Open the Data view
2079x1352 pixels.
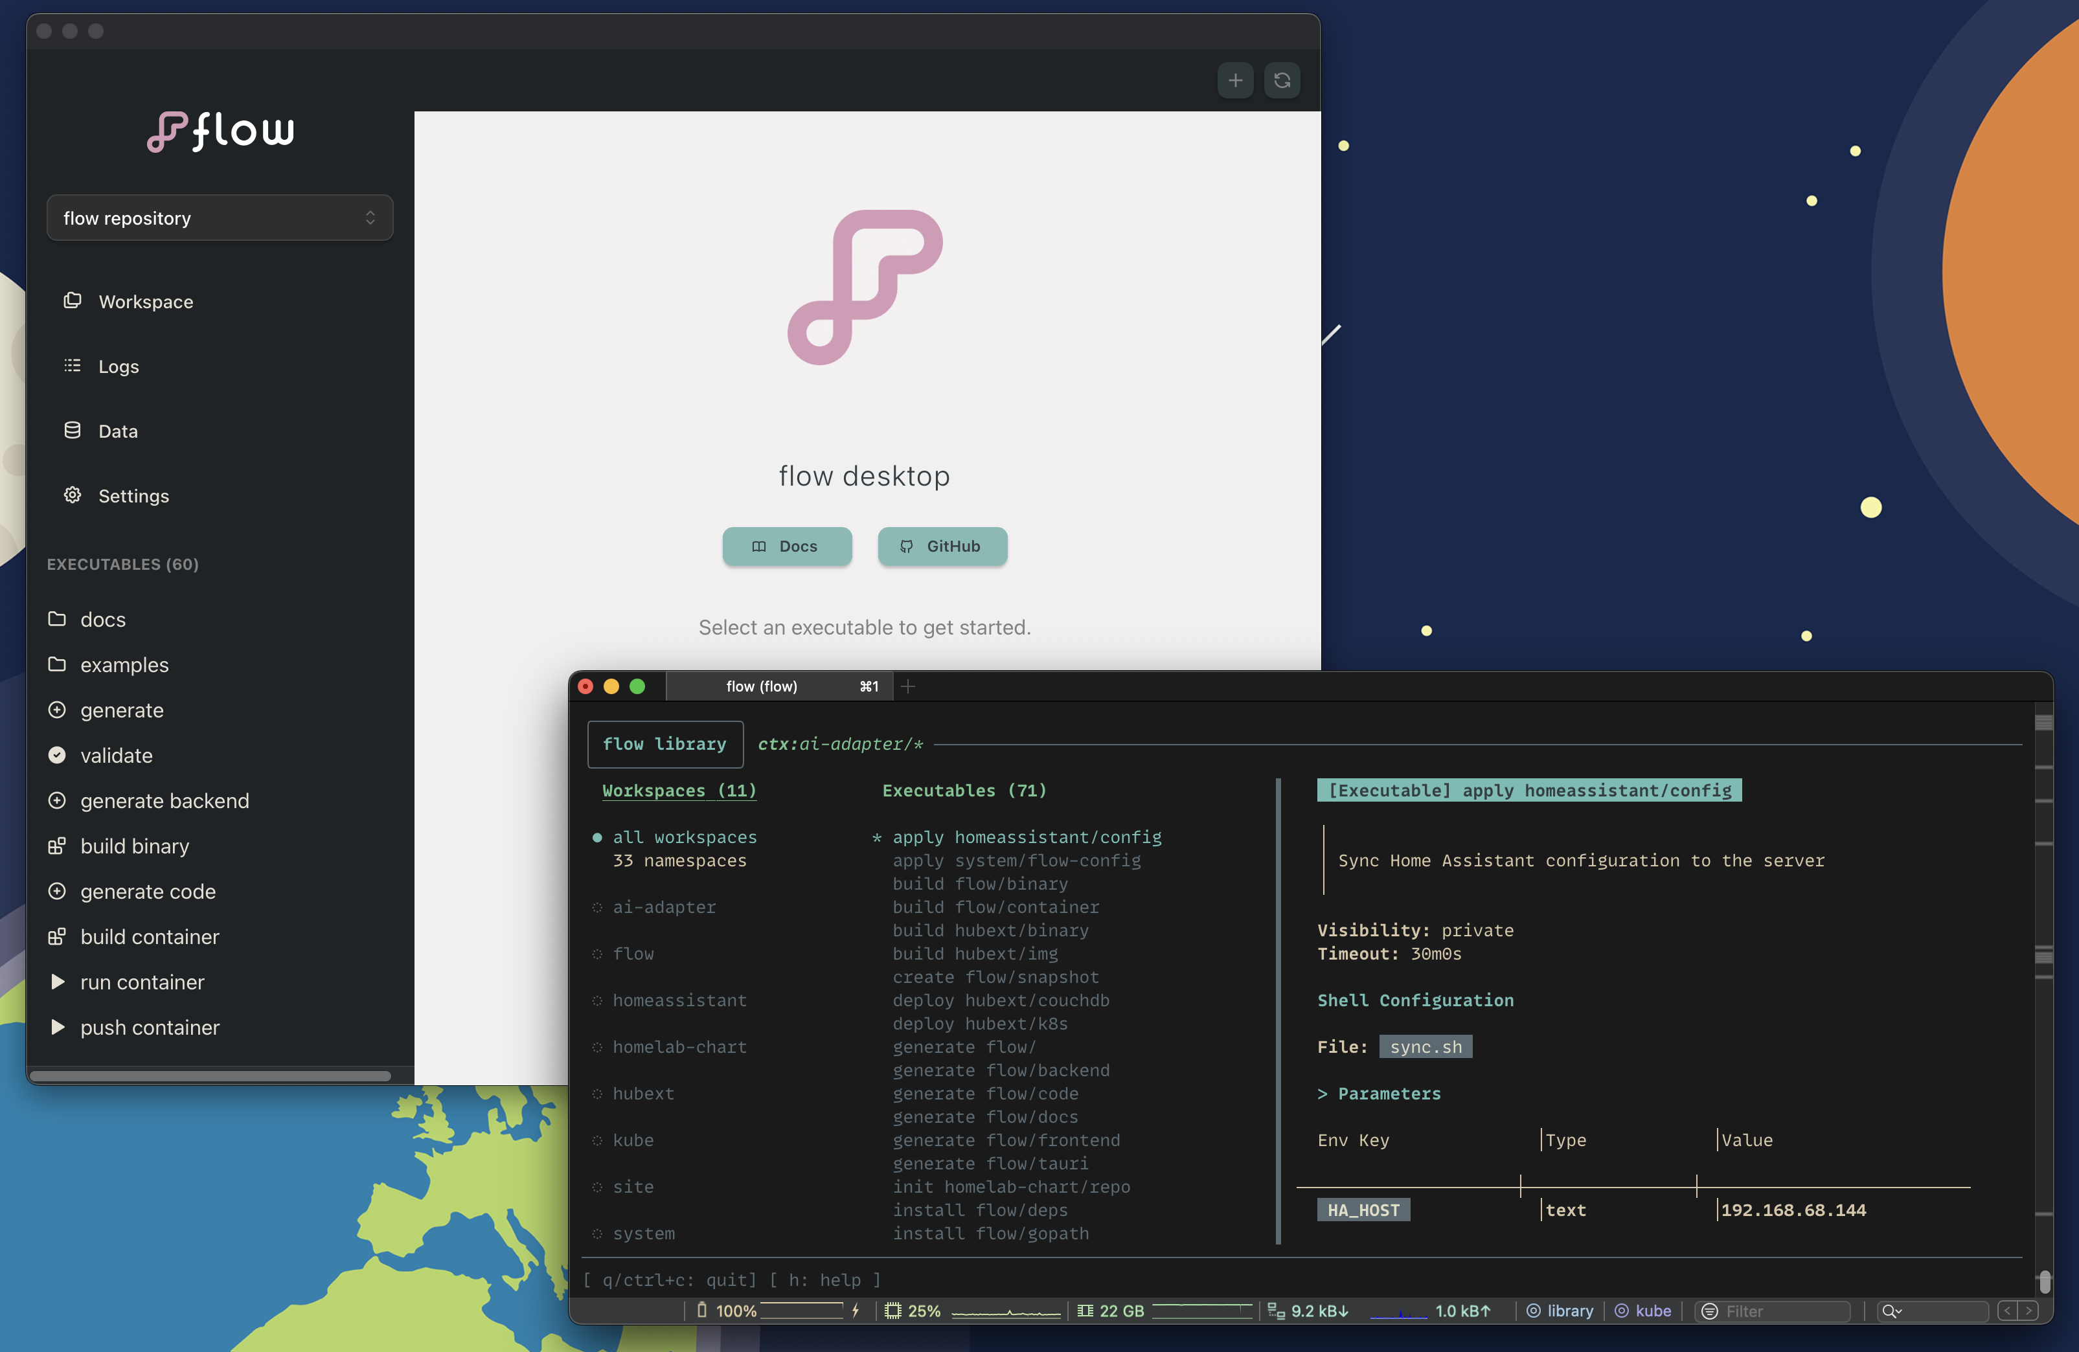point(117,431)
